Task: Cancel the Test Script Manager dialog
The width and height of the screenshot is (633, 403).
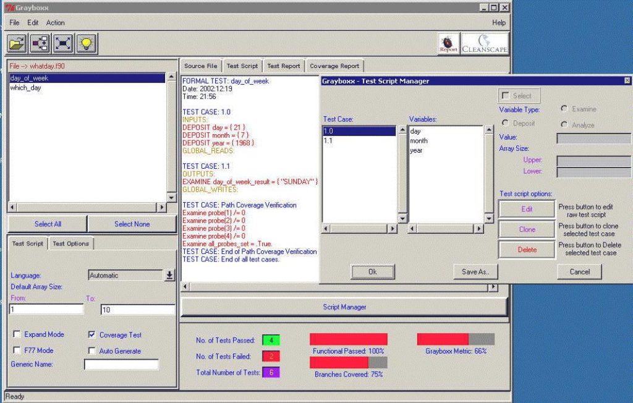Action: click(579, 272)
